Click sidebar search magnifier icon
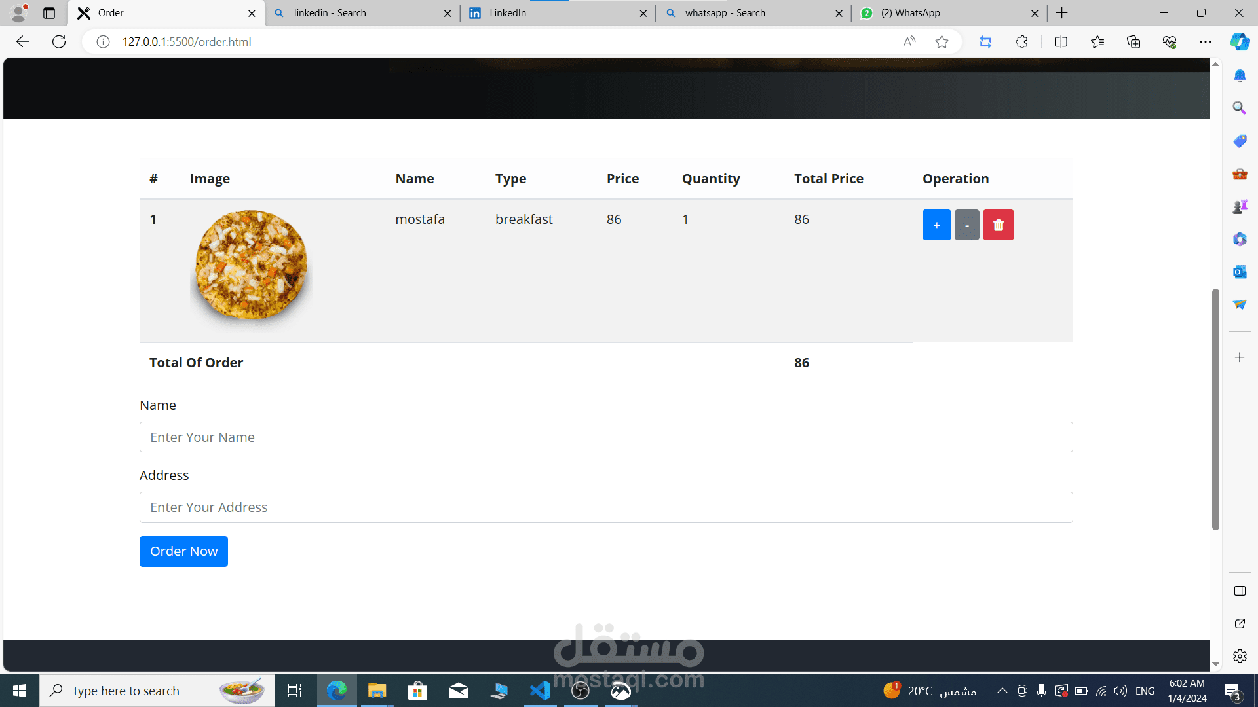Viewport: 1258px width, 707px height. click(1239, 108)
